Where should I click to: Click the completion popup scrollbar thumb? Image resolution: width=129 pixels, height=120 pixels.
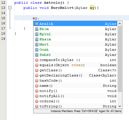pyautogui.click(x=120, y=59)
